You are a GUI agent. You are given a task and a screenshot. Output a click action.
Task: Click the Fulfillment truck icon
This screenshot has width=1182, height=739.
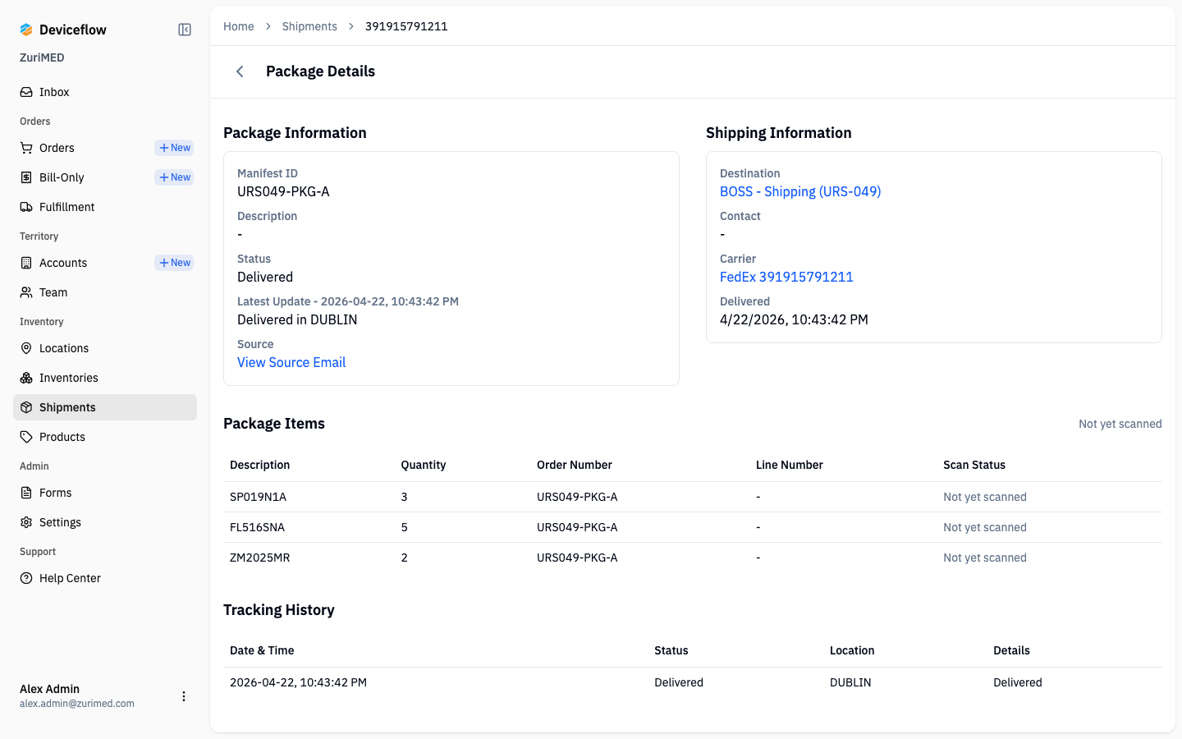(x=26, y=207)
